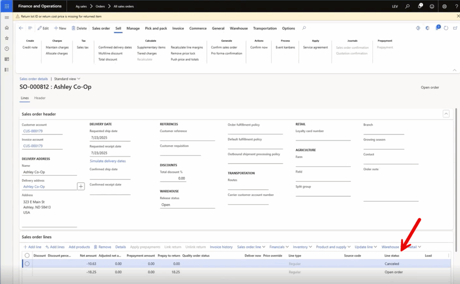Switch to the Invoice ribbon tab
This screenshot has width=460, height=284.
pyautogui.click(x=178, y=28)
